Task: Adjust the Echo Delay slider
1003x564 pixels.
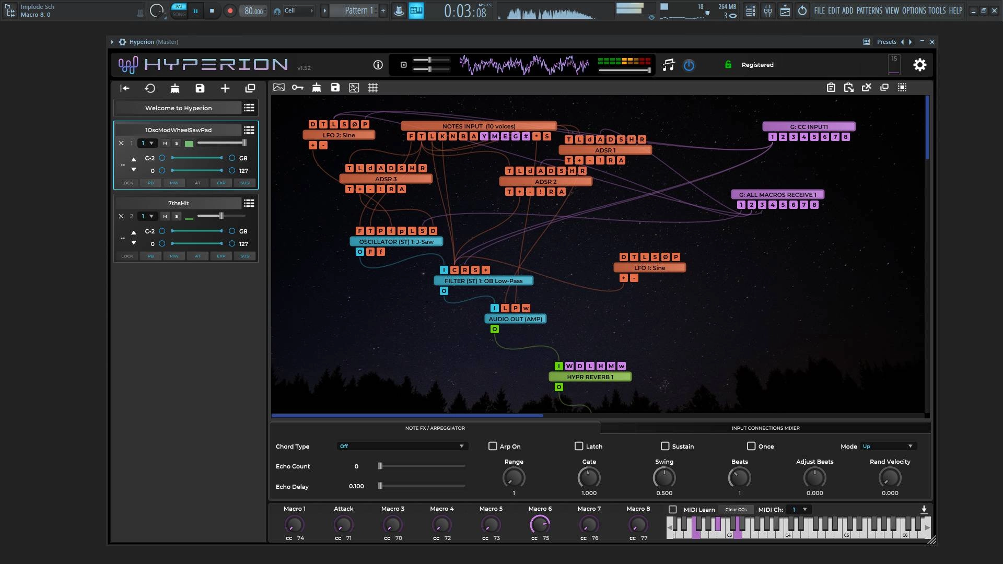Action: coord(422,486)
